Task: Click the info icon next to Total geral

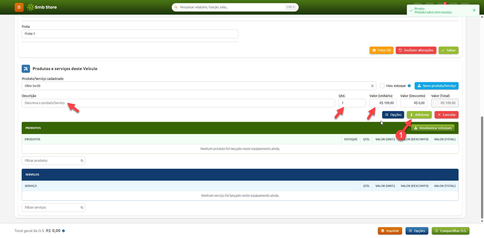Action: click(64, 231)
